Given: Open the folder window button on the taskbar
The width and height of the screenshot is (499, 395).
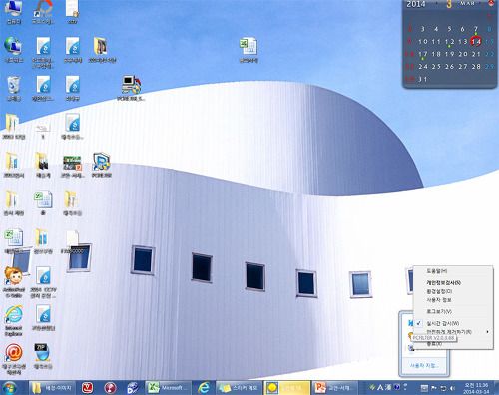Looking at the screenshot, I should tap(52, 388).
